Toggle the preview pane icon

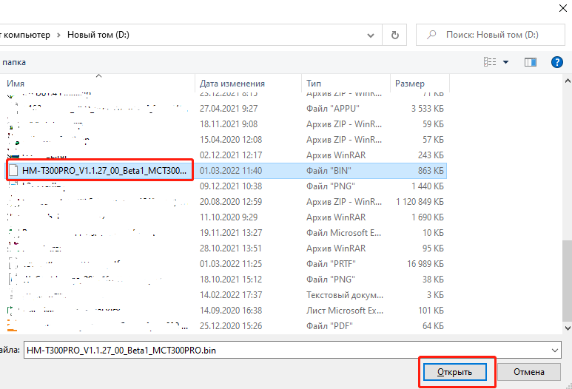pos(531,62)
